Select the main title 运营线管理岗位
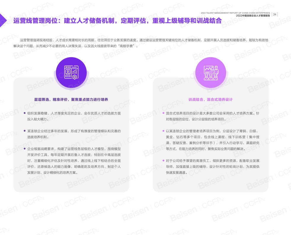 pyautogui.click(x=117, y=21)
